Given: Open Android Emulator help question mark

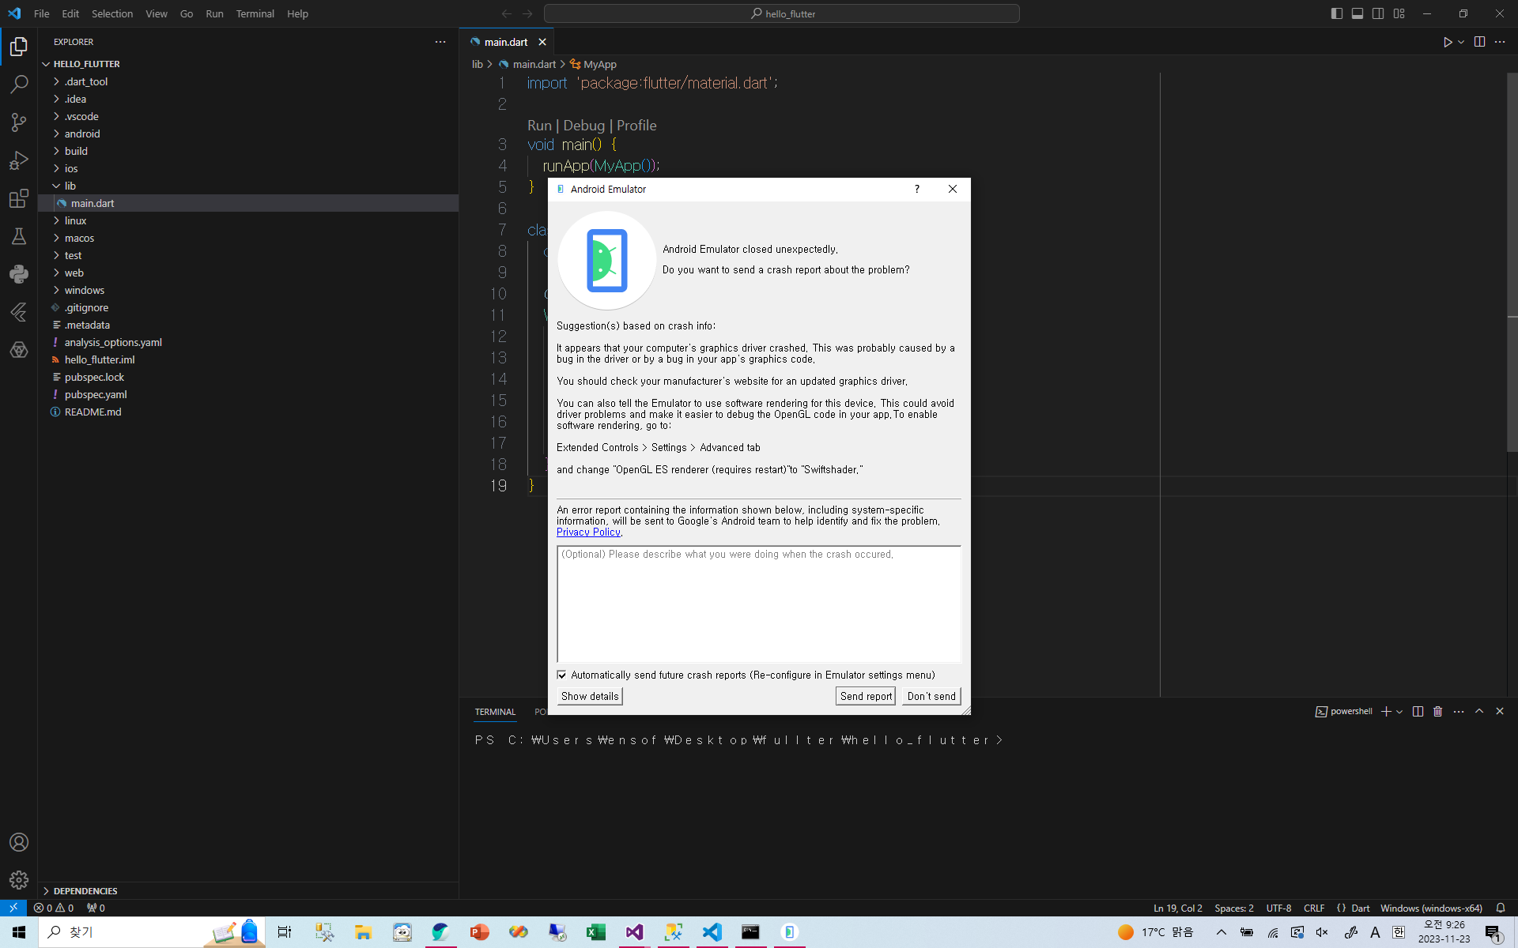Looking at the screenshot, I should [x=917, y=189].
